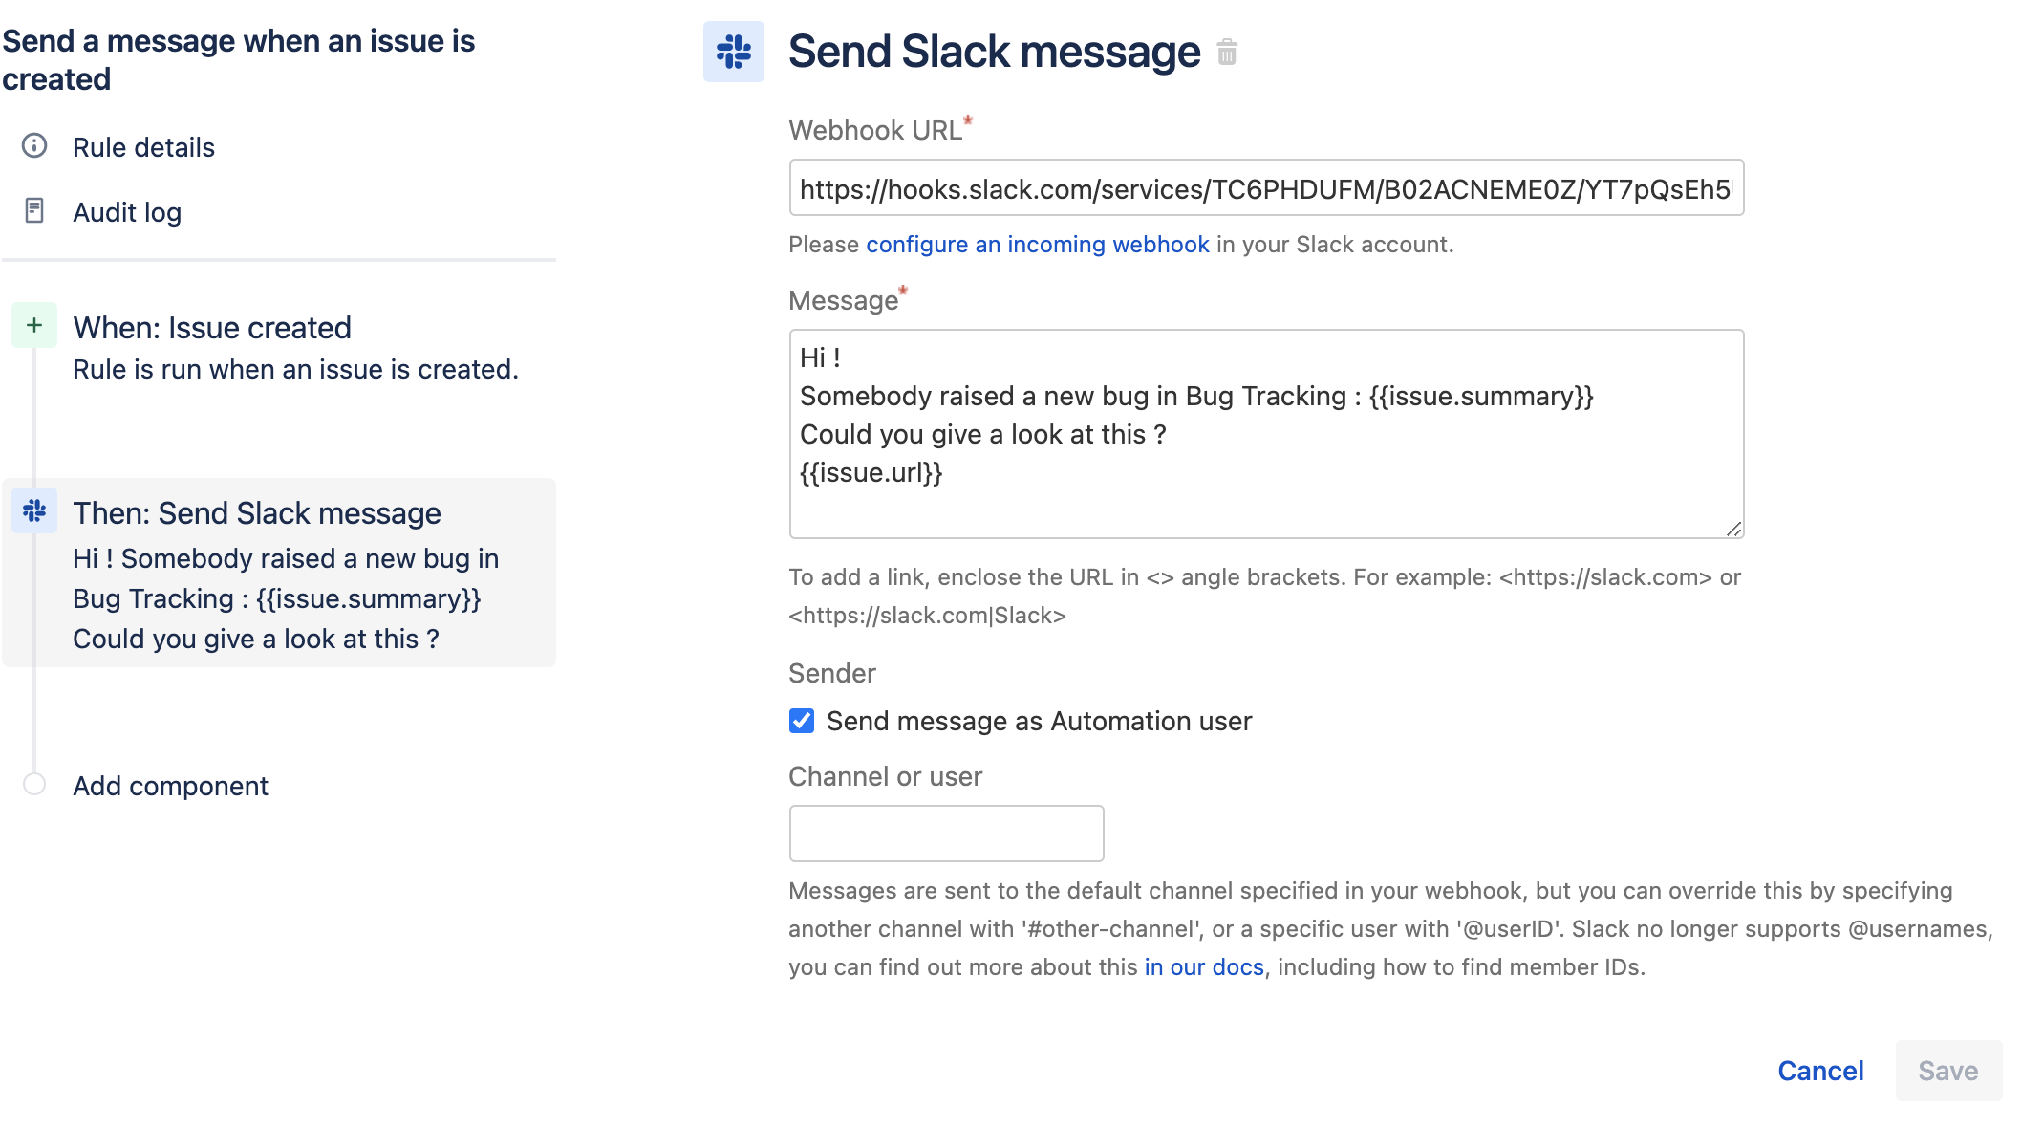Screen dimensions: 2022x1128
Task: Click Save to store the Slack action
Action: (1947, 1071)
